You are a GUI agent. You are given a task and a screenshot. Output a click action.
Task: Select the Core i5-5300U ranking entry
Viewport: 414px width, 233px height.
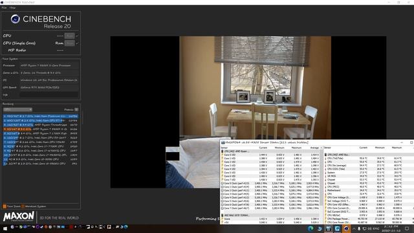coord(40,164)
